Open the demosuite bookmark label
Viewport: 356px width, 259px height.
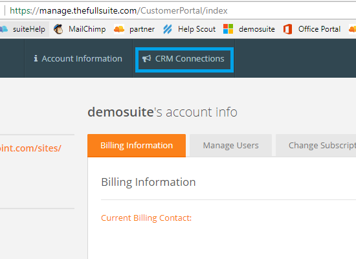pos(257,29)
